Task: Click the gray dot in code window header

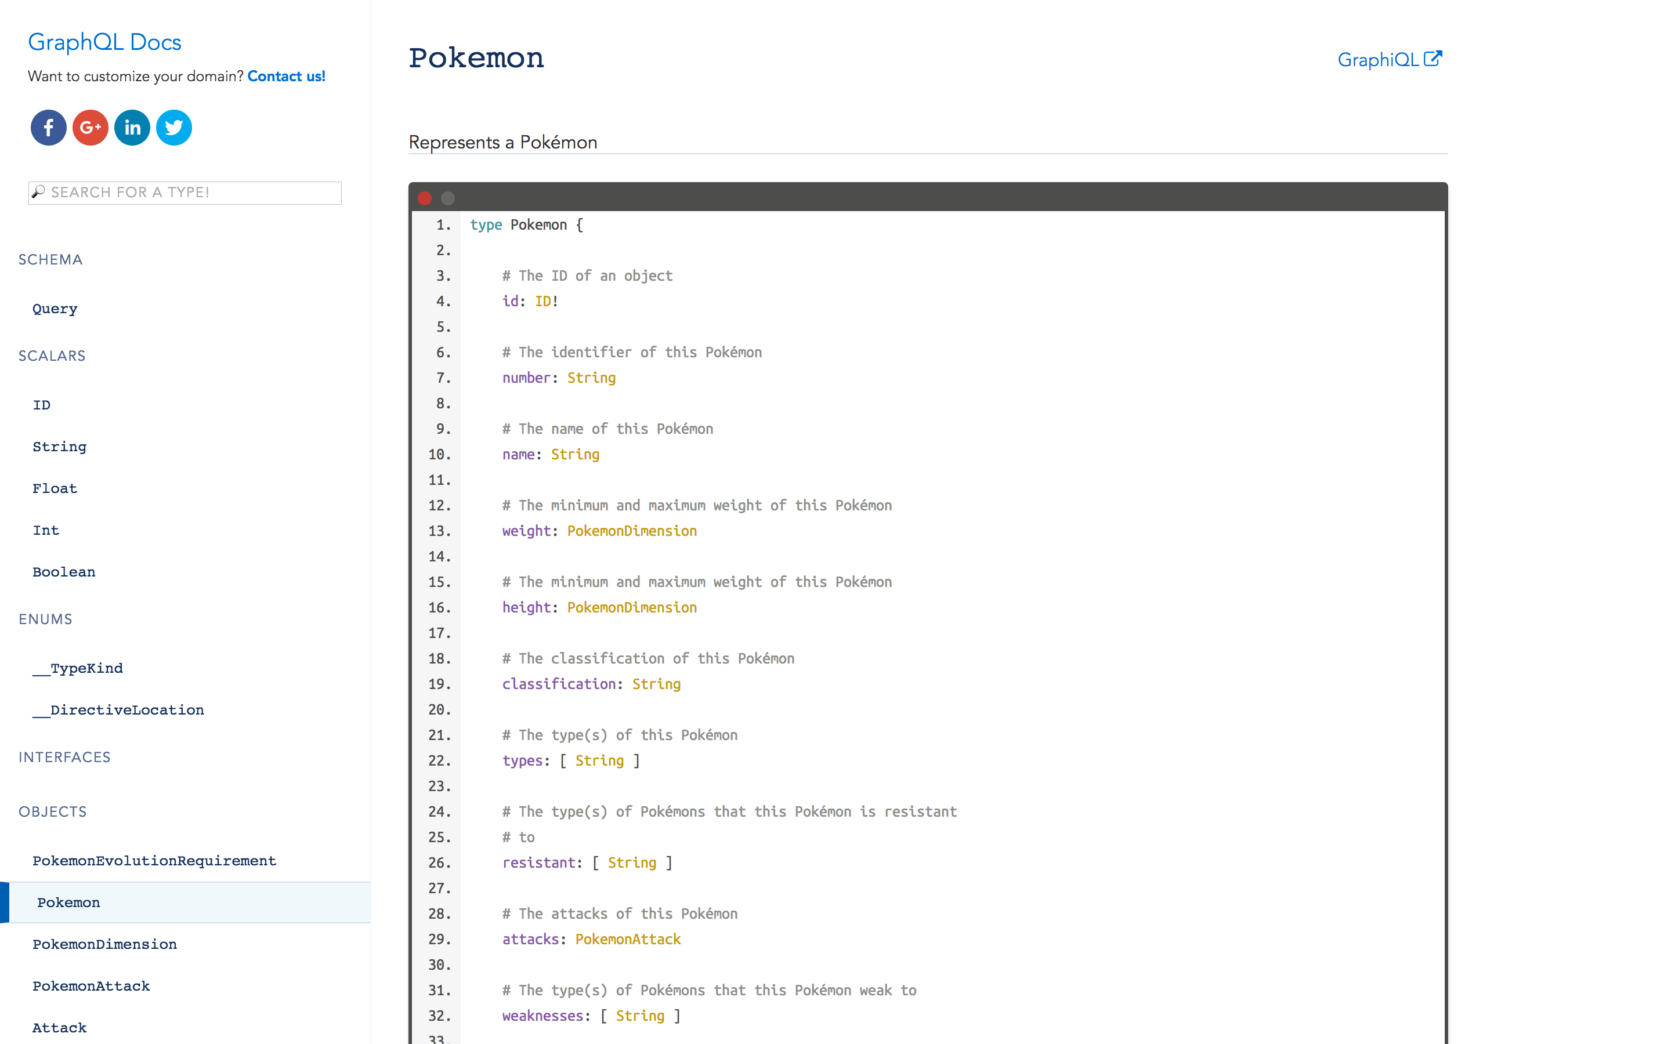Action: click(x=448, y=198)
